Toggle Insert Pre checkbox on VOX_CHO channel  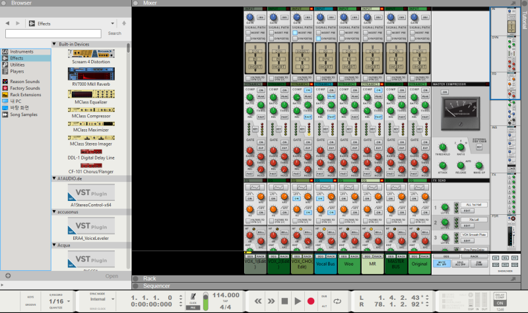coord(295,32)
